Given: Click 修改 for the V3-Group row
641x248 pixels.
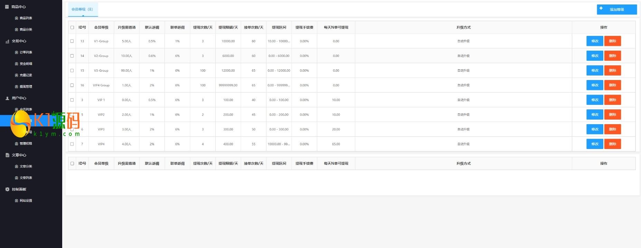Looking at the screenshot, I should [x=595, y=70].
